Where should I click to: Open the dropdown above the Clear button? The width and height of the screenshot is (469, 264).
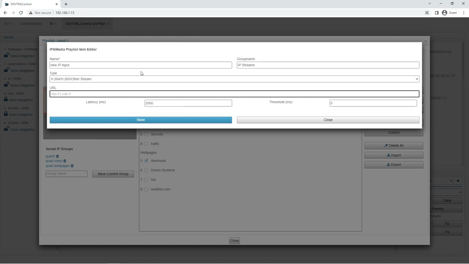(446, 192)
